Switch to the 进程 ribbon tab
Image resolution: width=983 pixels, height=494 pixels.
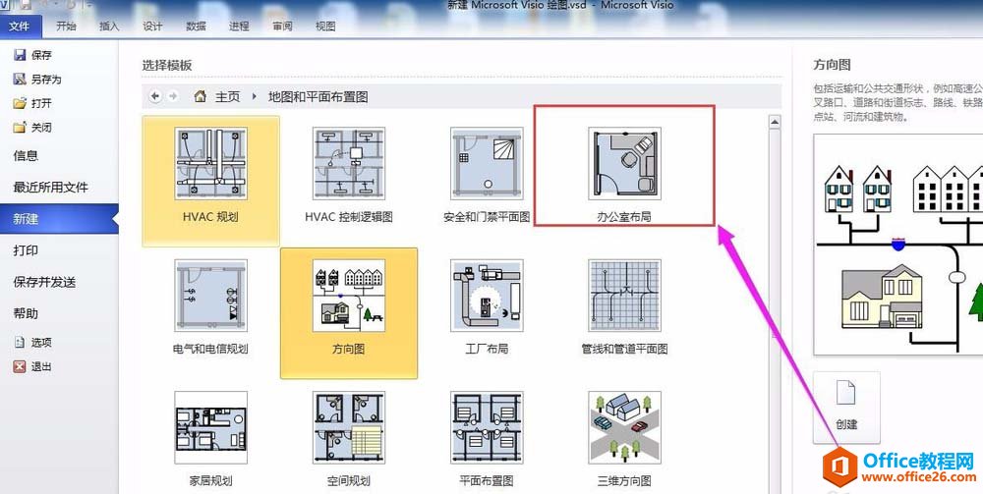240,27
